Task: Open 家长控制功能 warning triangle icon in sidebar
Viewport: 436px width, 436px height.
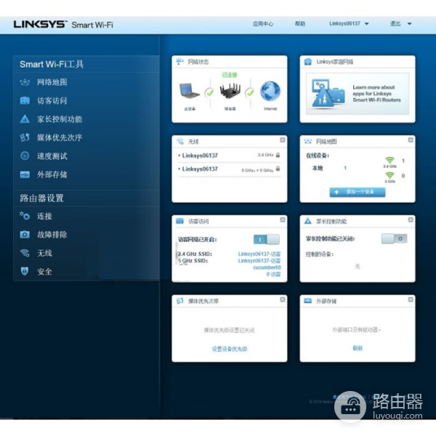Action: [x=25, y=119]
